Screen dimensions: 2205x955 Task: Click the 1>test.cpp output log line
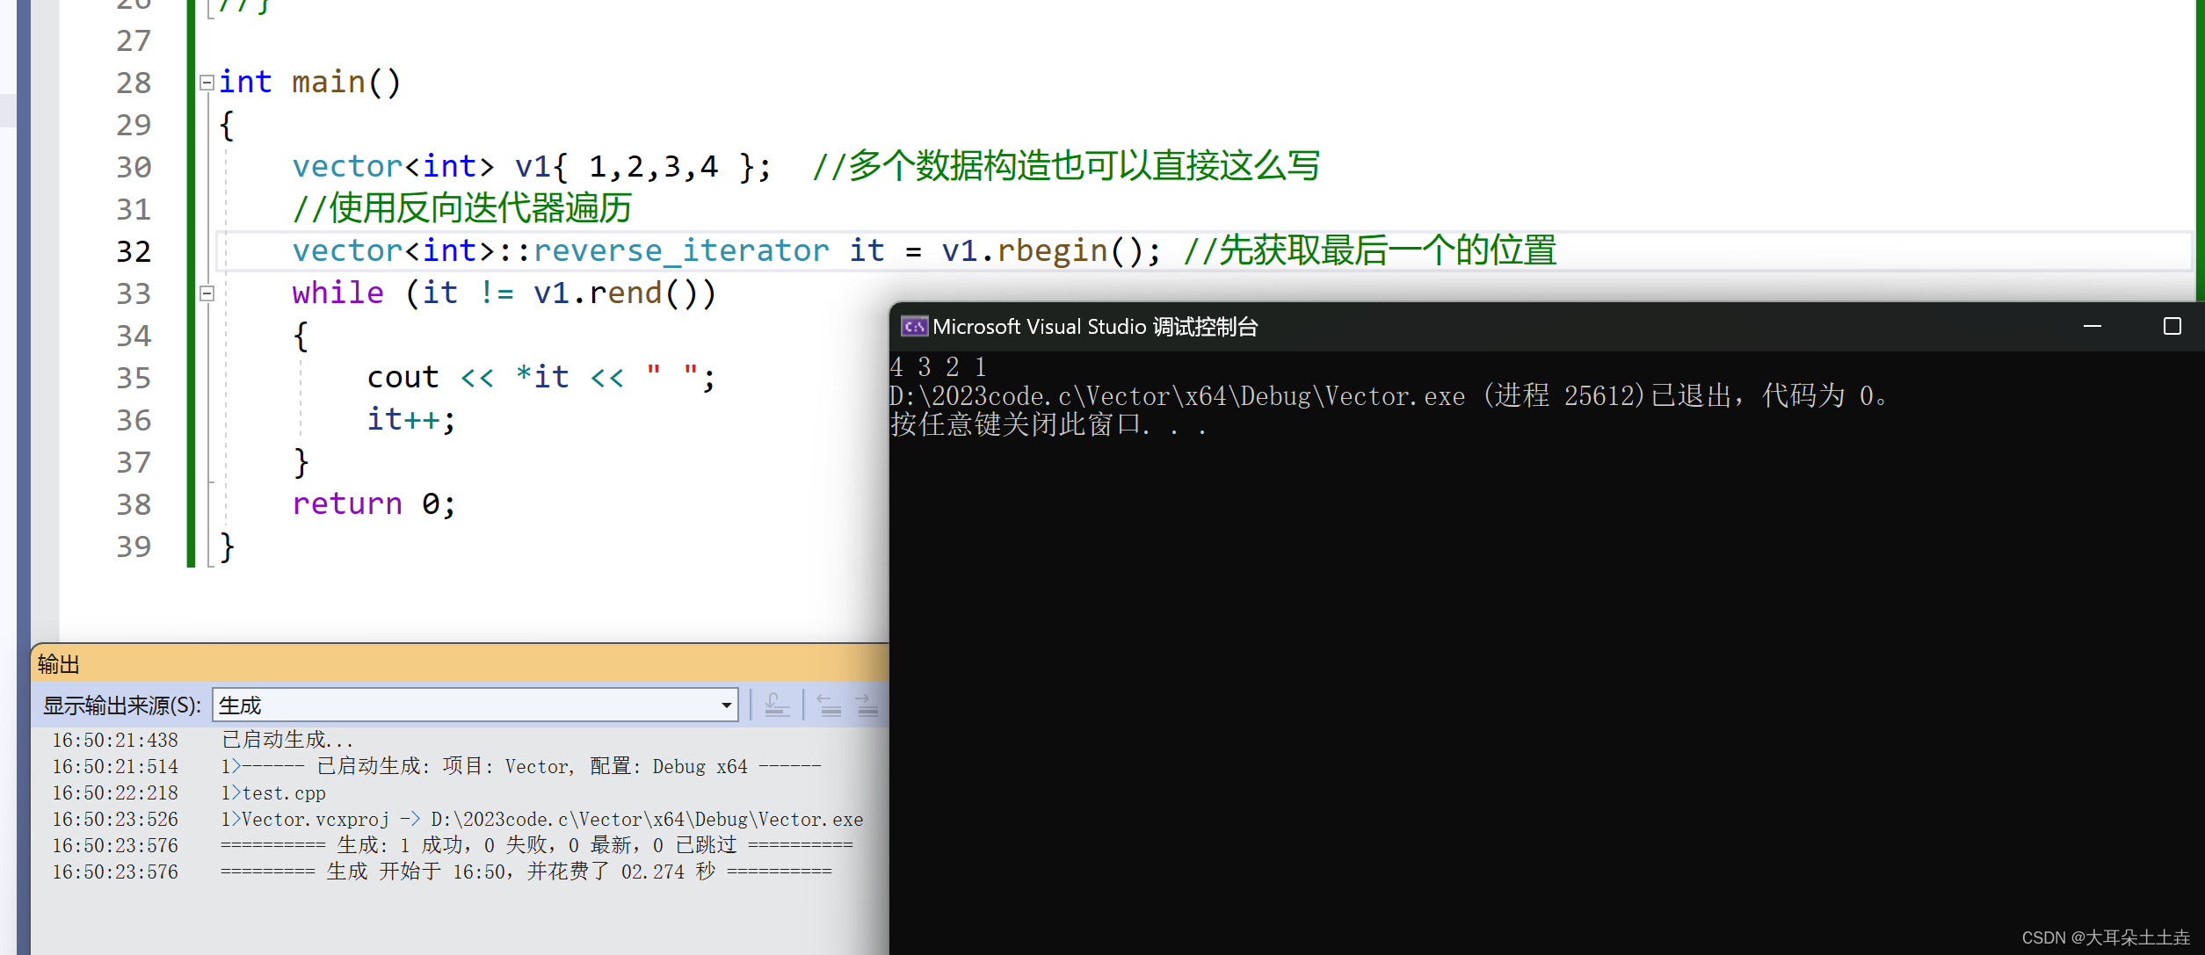tap(273, 792)
